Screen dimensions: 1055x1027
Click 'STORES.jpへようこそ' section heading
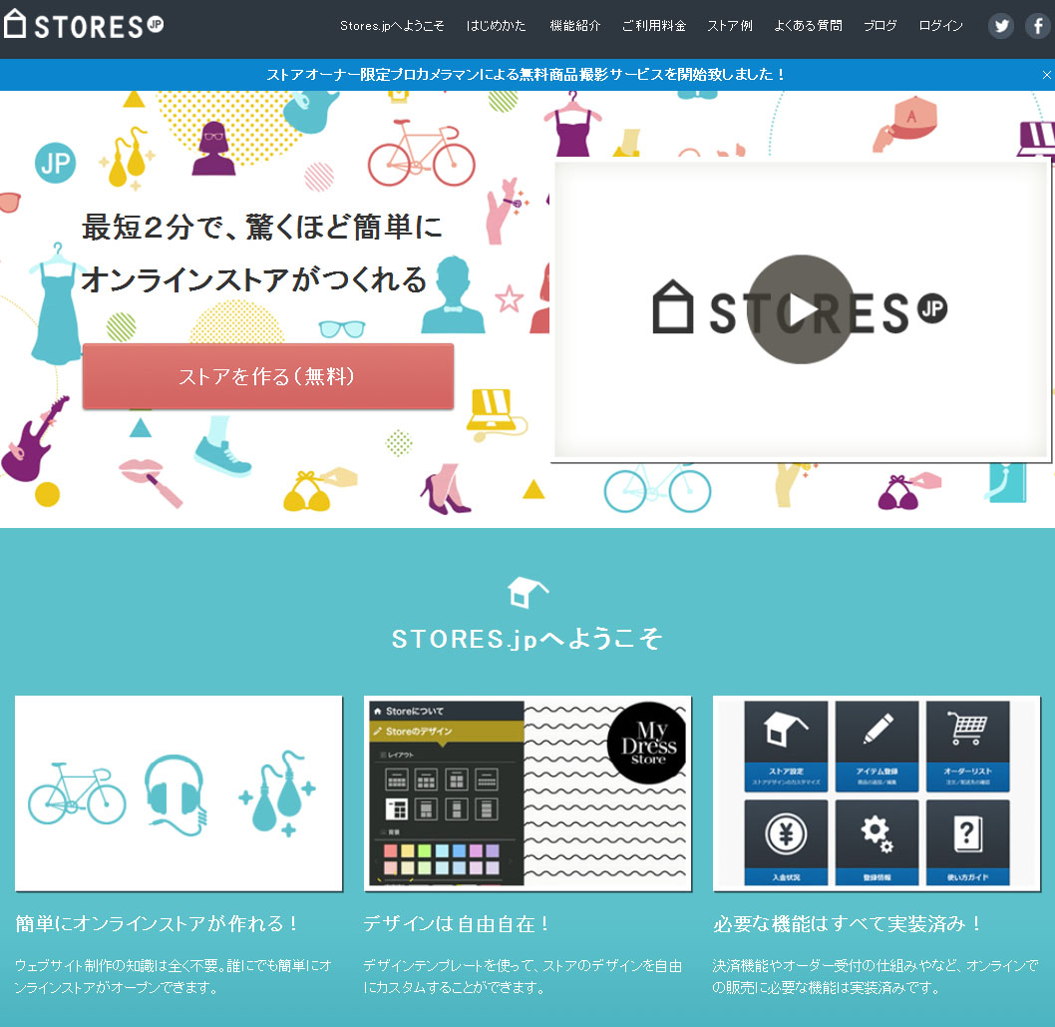(x=527, y=639)
